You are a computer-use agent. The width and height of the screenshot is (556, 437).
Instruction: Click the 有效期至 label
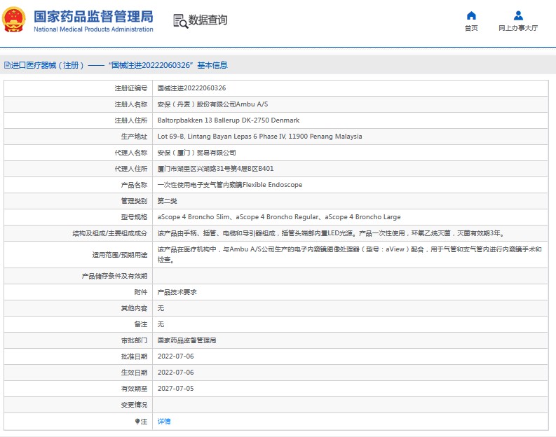pos(134,389)
